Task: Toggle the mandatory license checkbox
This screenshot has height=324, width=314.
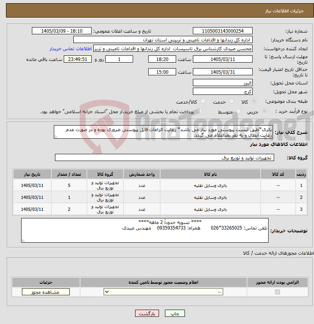Action: tap(277, 292)
